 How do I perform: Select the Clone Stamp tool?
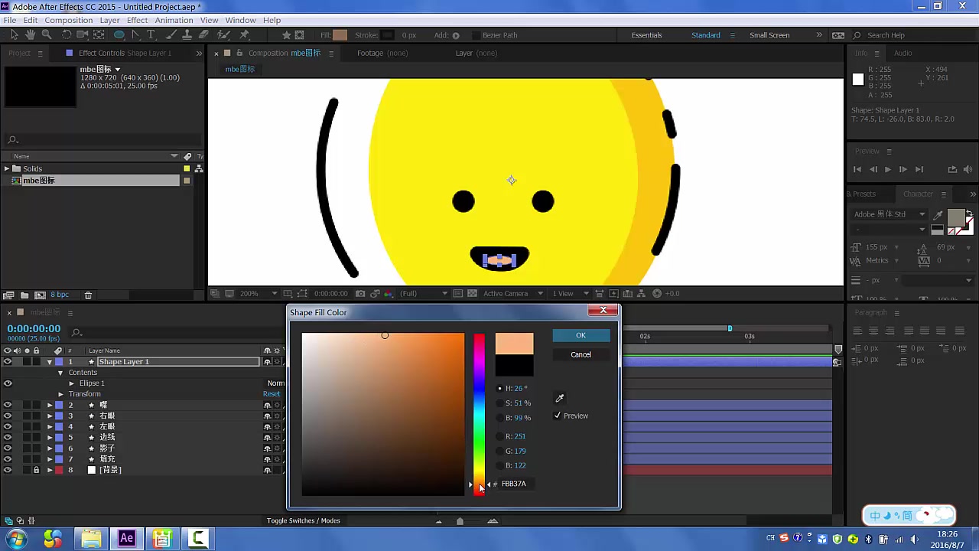pos(187,34)
